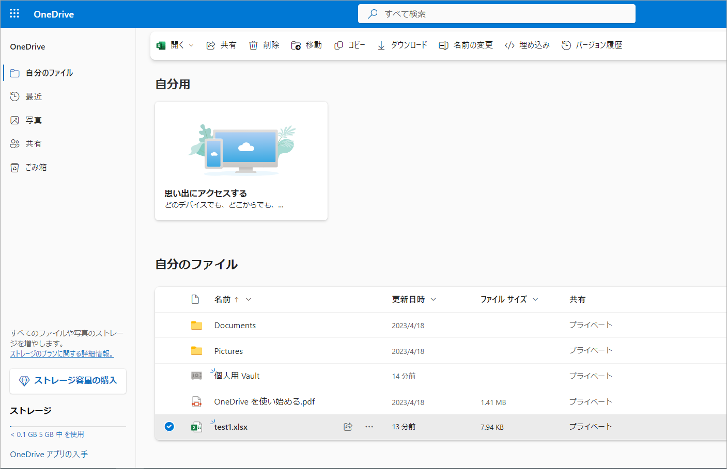Uncheck the test1.xlsx selection checkbox
Image resolution: width=727 pixels, height=469 pixels.
click(169, 427)
